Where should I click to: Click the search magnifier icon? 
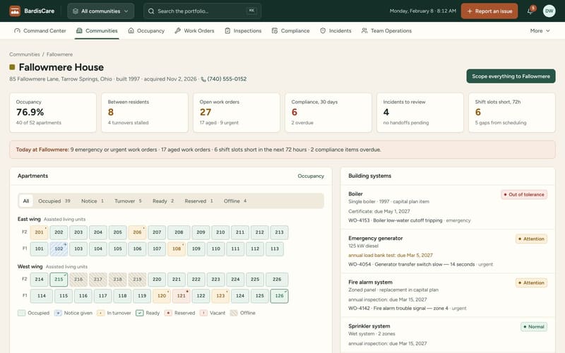point(151,11)
